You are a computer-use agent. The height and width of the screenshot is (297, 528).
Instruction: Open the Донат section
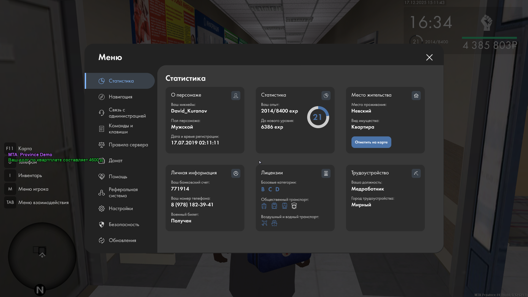coord(116,161)
